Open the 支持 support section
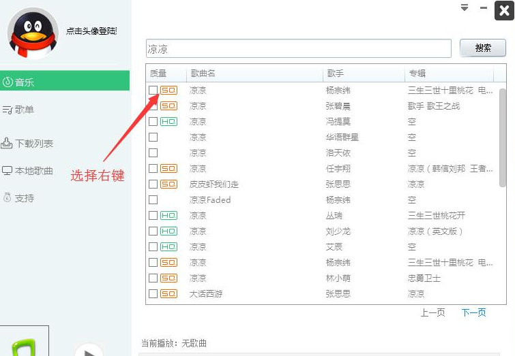 click(x=18, y=198)
